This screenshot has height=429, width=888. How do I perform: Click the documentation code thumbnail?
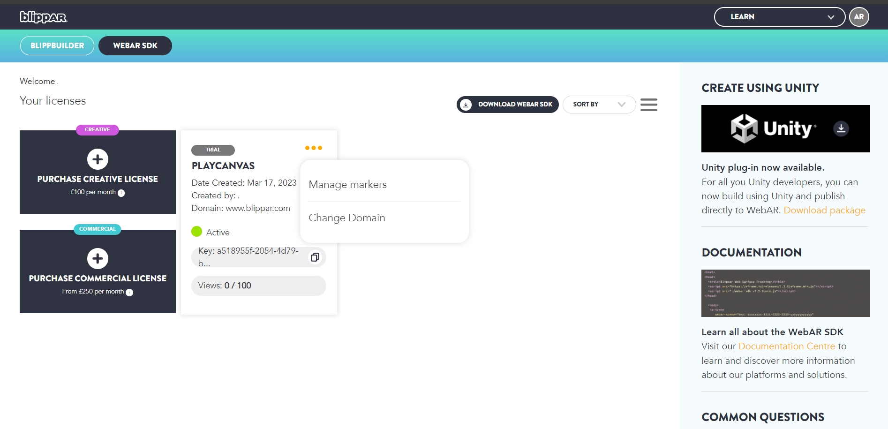(x=785, y=293)
